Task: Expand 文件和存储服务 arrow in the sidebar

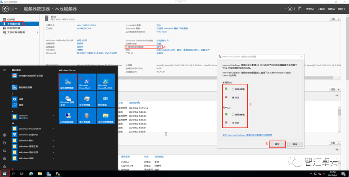Action: click(x=38, y=32)
